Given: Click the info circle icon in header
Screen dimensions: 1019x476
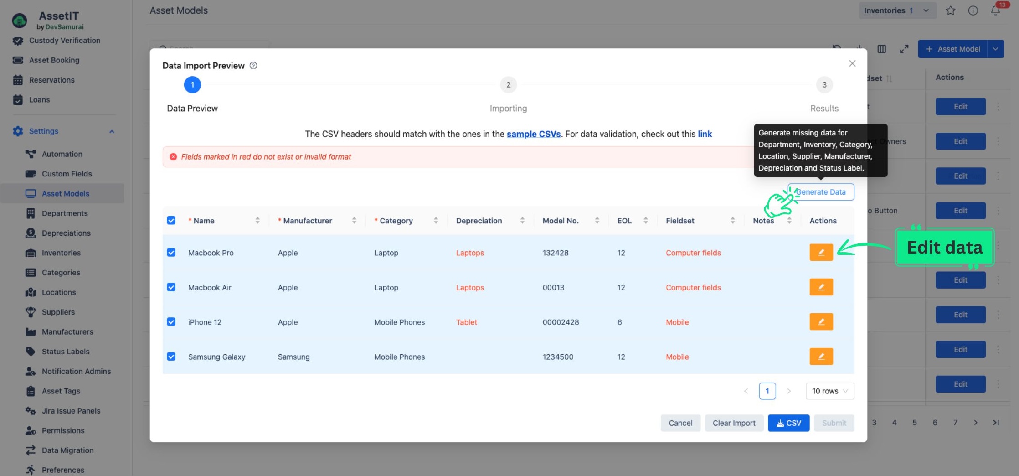Looking at the screenshot, I should click(x=973, y=10).
